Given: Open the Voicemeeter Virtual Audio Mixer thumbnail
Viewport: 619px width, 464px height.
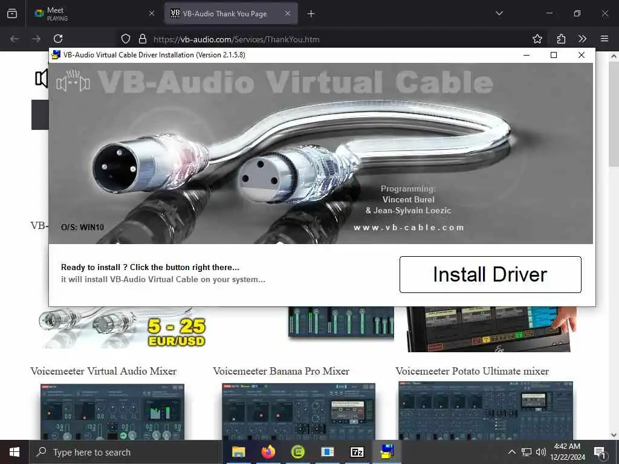Looking at the screenshot, I should (x=112, y=411).
